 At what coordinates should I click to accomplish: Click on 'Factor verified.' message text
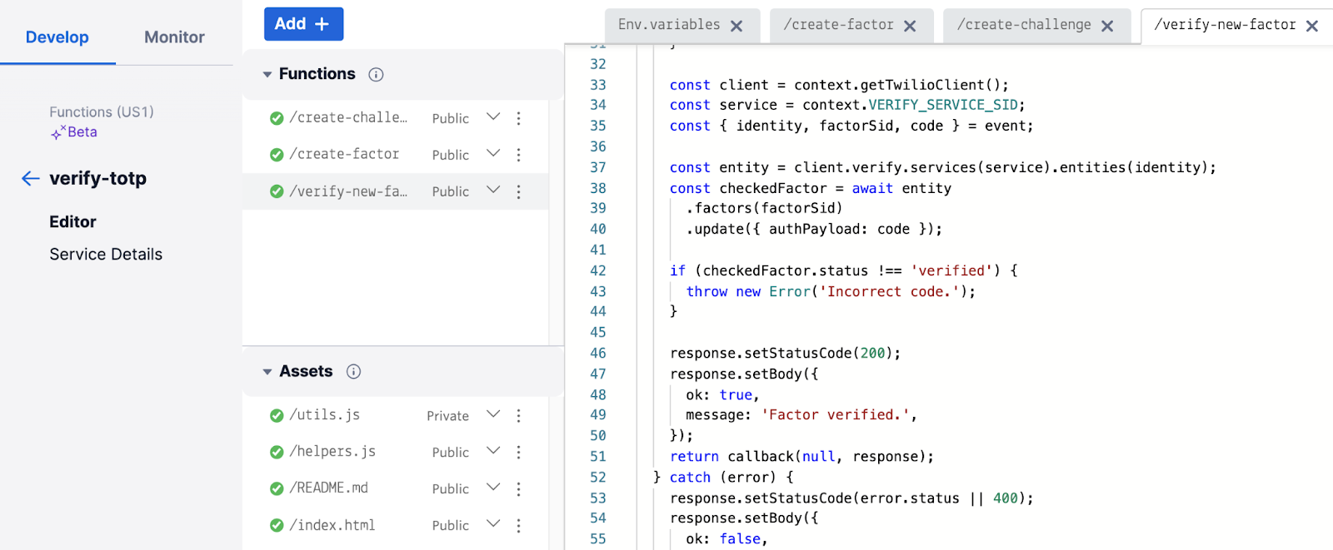click(836, 415)
